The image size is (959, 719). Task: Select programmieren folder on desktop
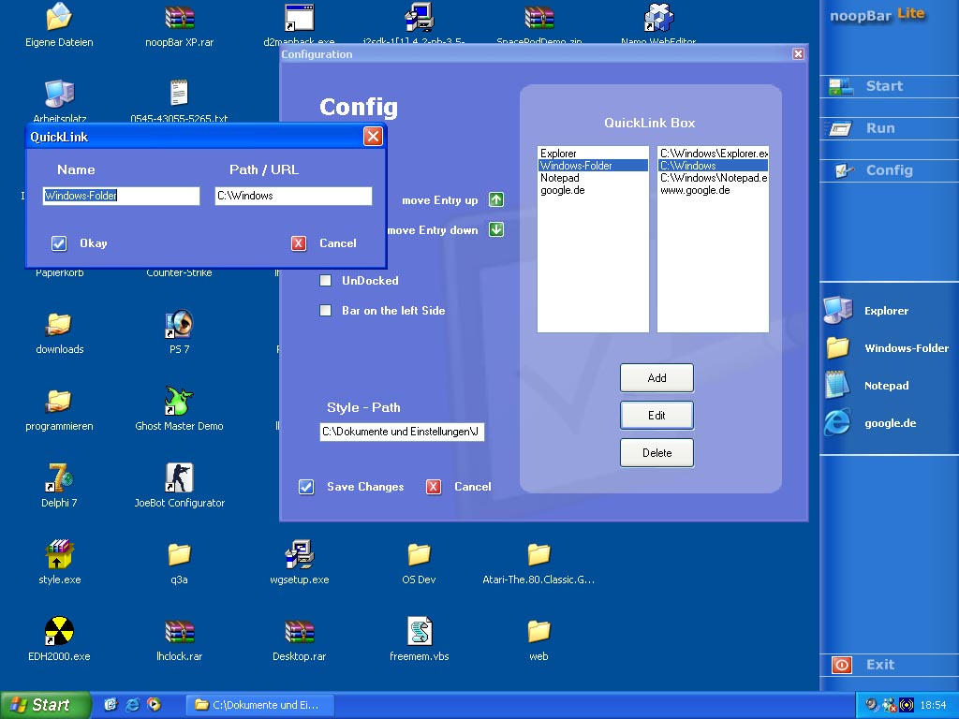59,410
